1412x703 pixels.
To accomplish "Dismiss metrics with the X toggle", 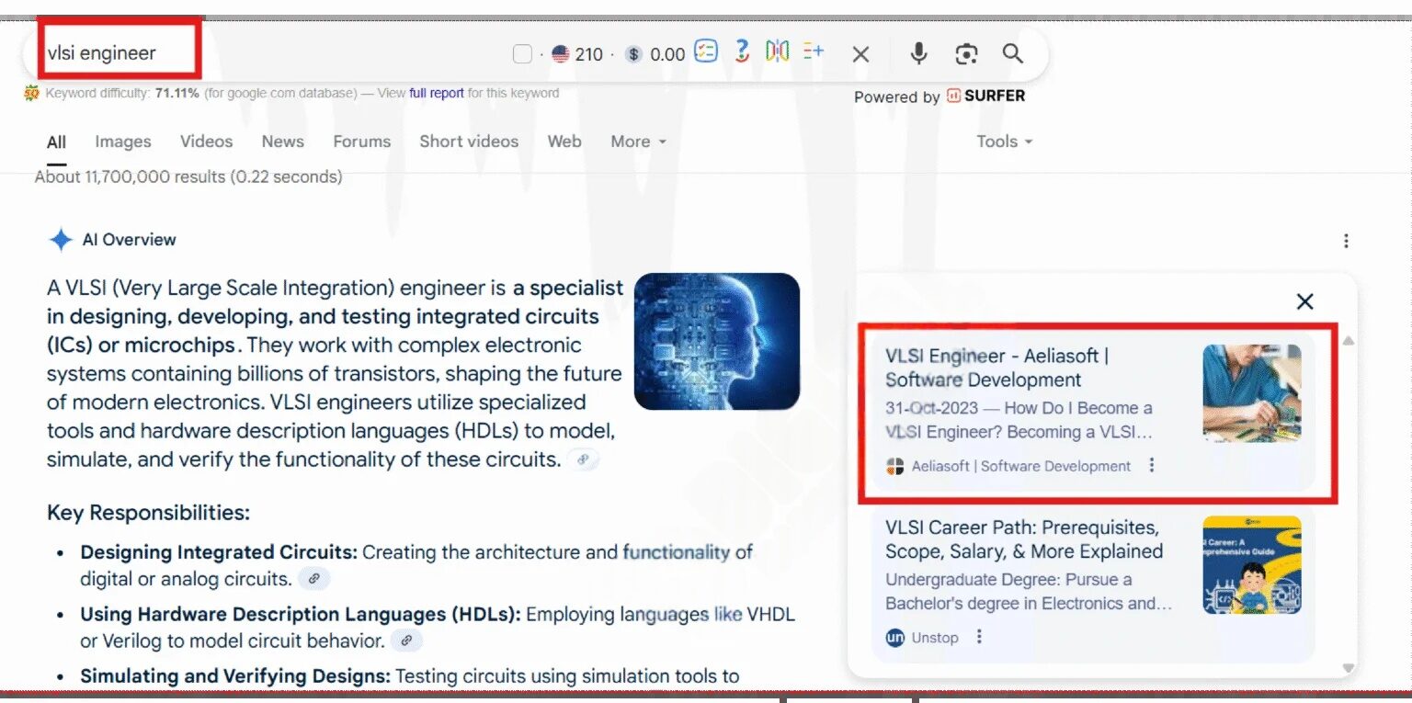I will [x=860, y=53].
